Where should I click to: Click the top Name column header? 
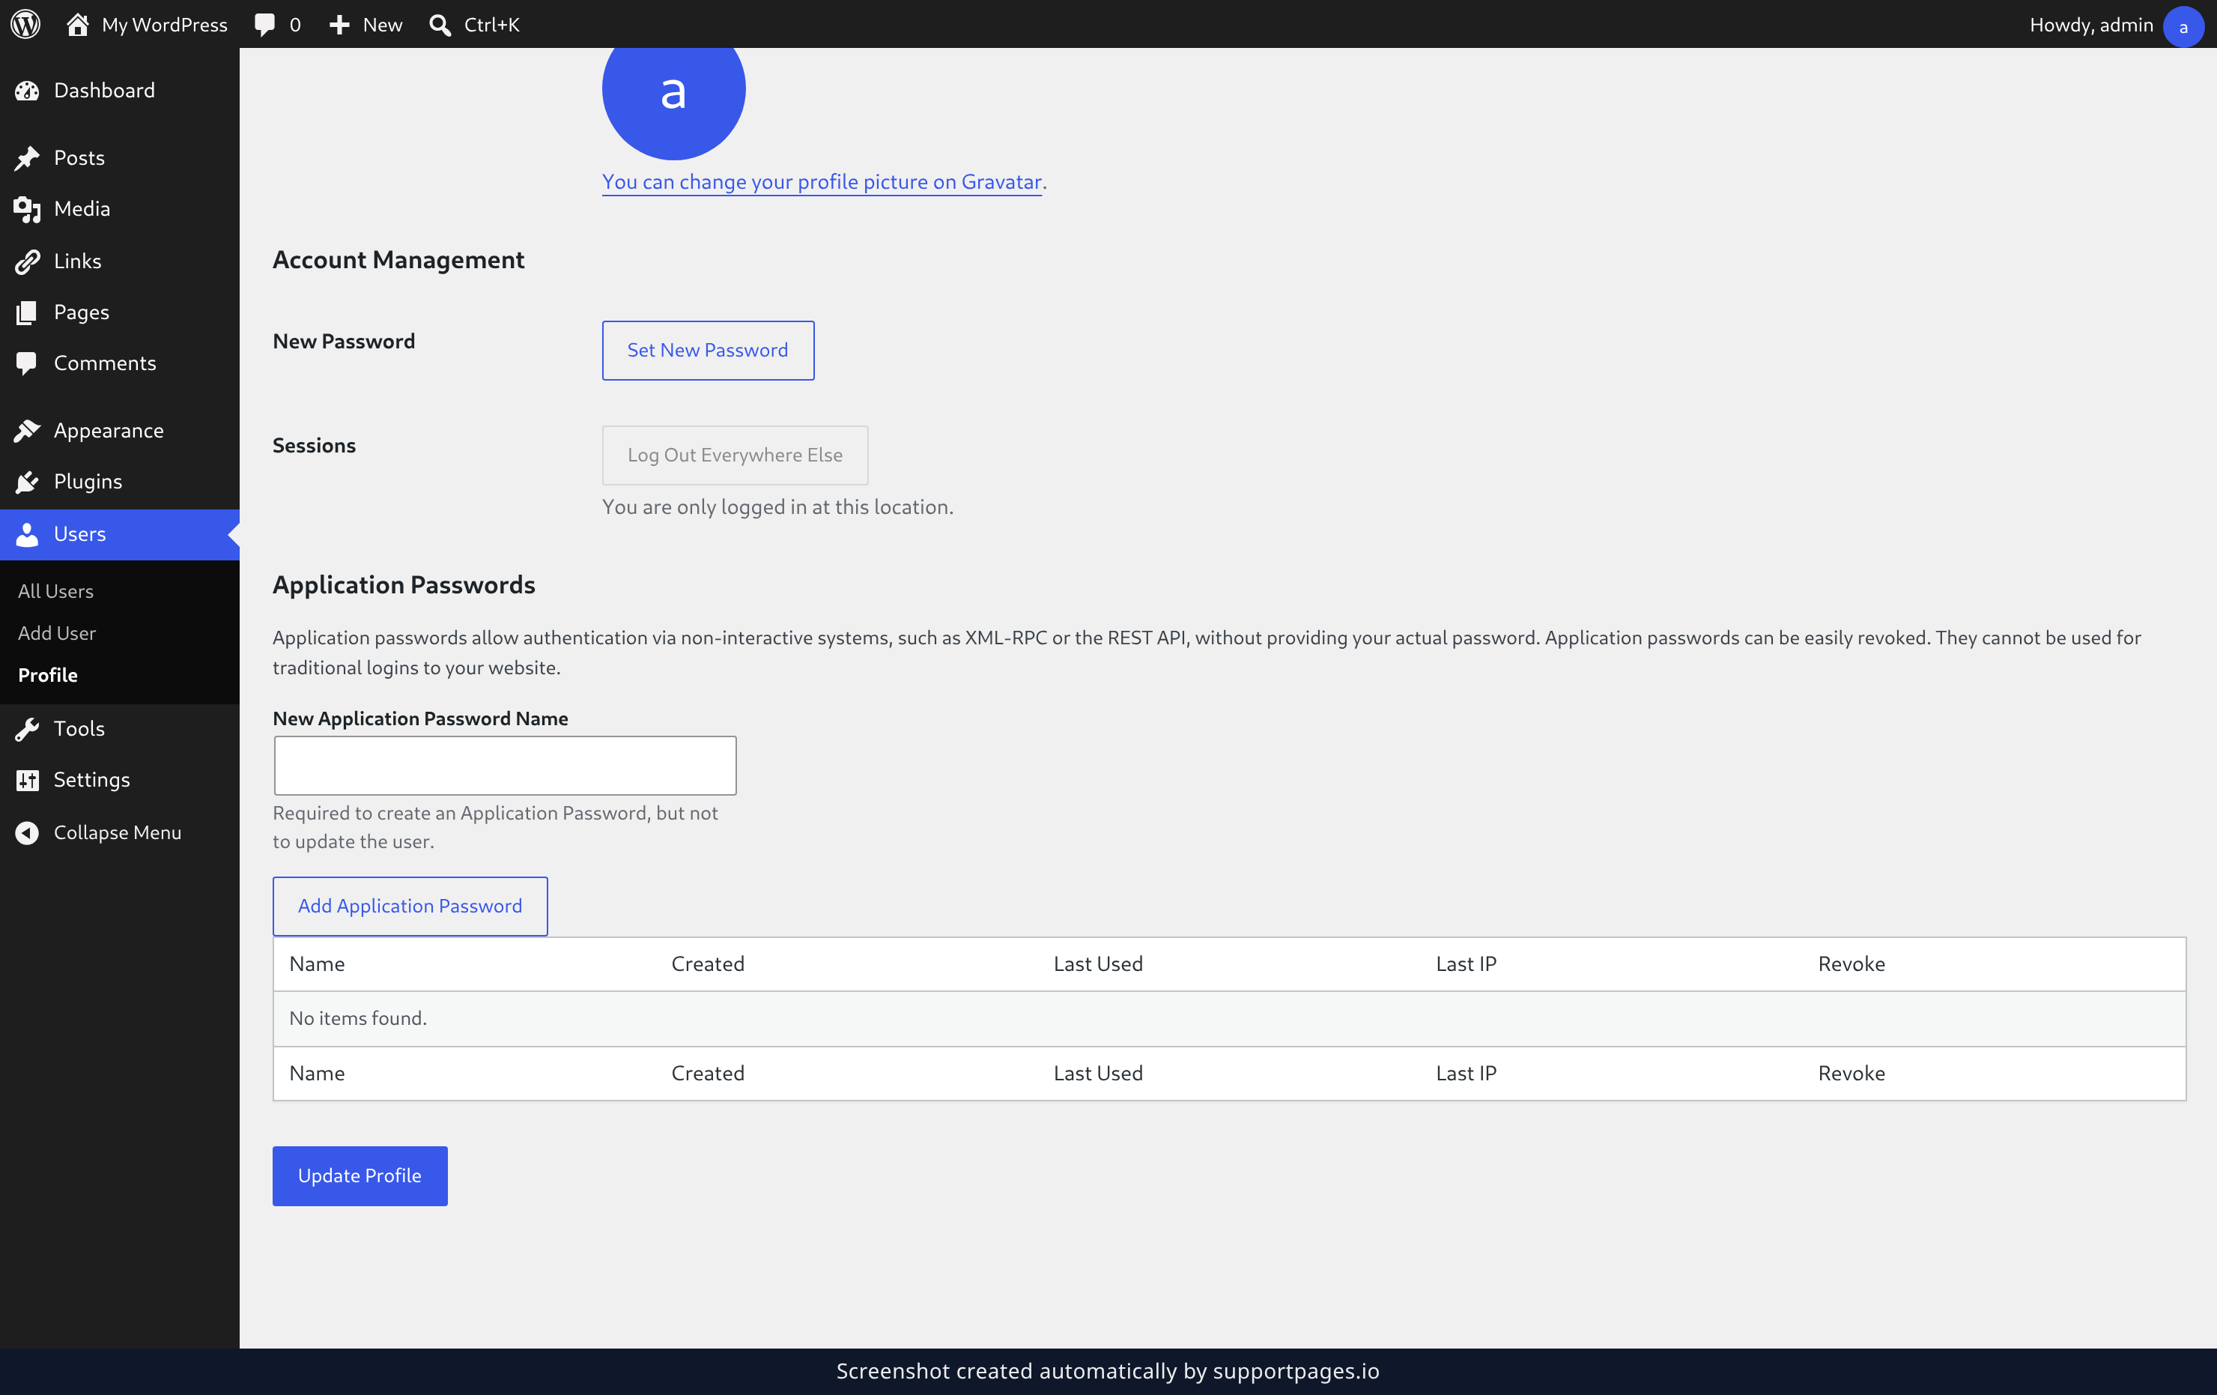click(x=317, y=964)
